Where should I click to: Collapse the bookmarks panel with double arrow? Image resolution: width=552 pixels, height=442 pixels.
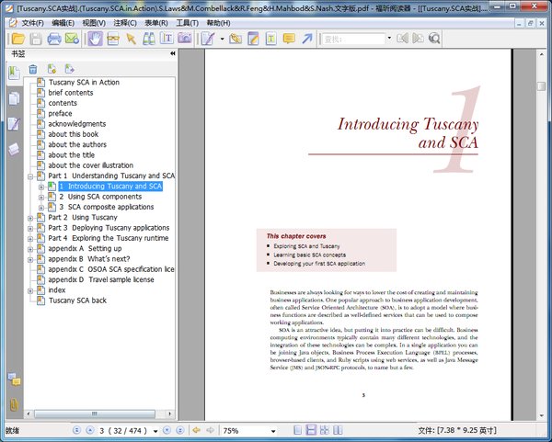173,53
